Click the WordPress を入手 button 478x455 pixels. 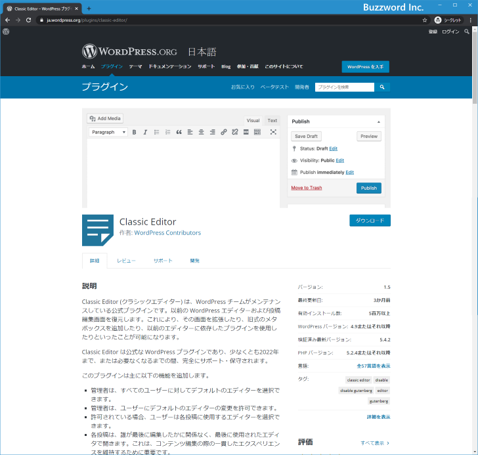point(366,67)
